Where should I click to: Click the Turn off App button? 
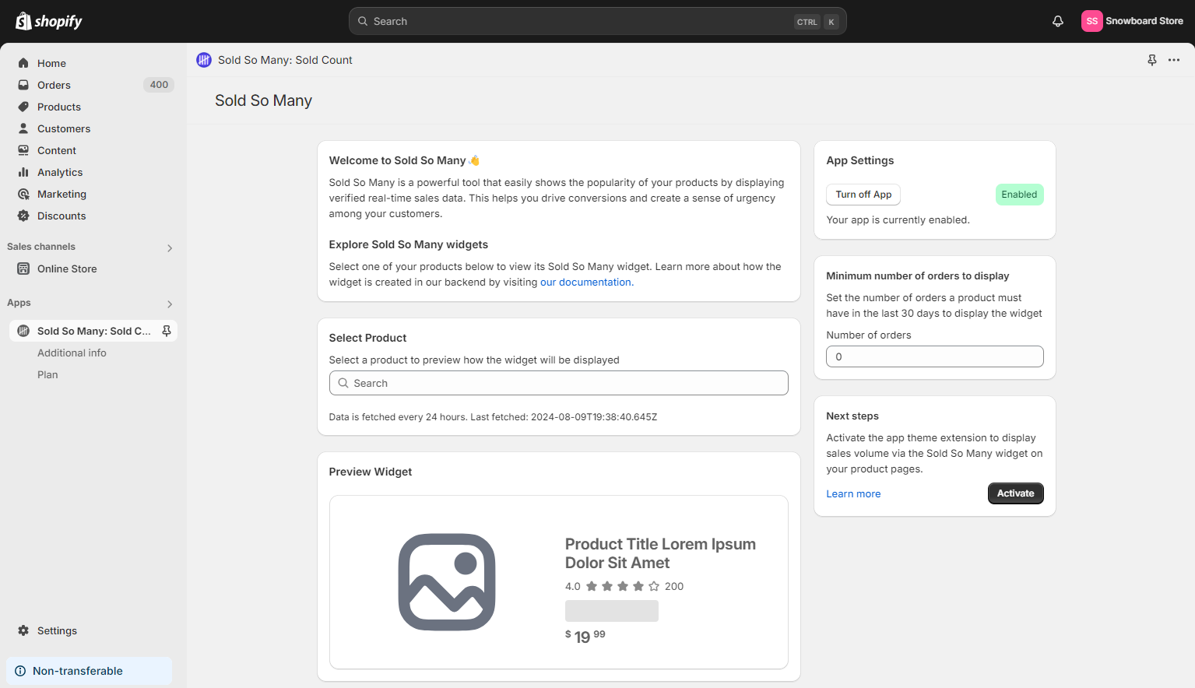863,195
